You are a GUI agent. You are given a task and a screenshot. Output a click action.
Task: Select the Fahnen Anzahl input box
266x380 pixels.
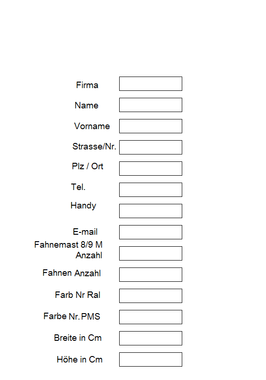click(x=150, y=274)
